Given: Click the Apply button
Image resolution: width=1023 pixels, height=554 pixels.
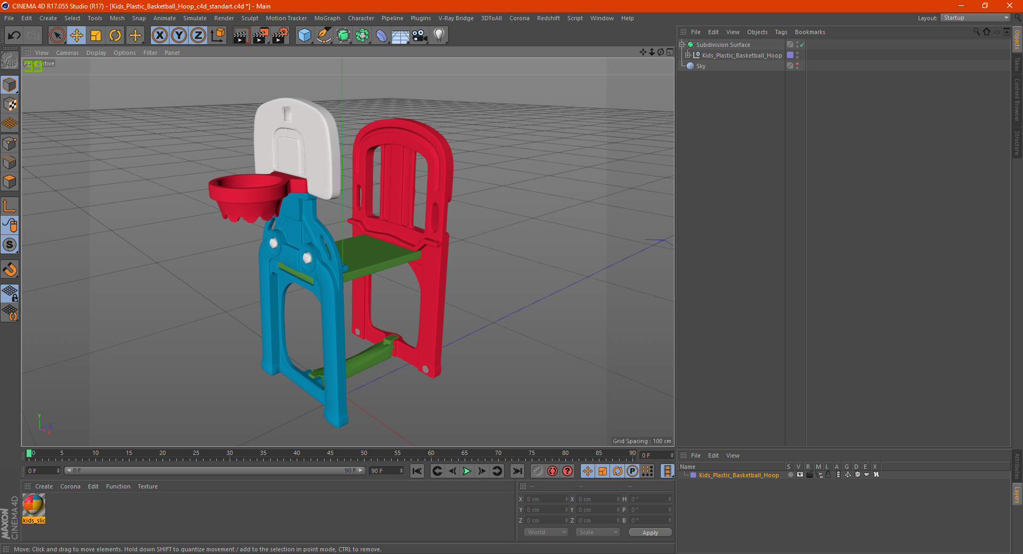Looking at the screenshot, I should (650, 533).
